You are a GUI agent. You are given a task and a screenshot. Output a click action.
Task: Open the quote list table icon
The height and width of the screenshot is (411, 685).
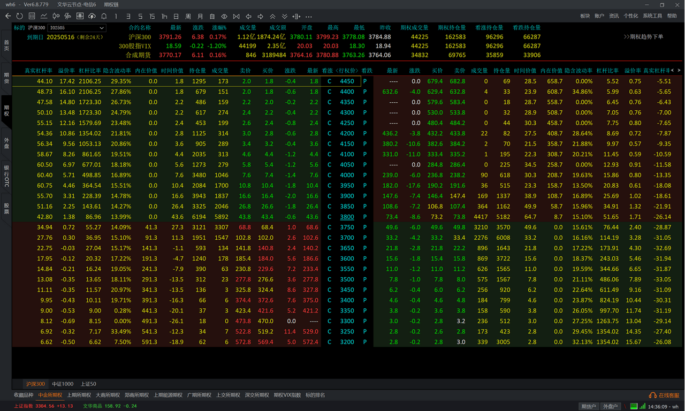coord(32,16)
